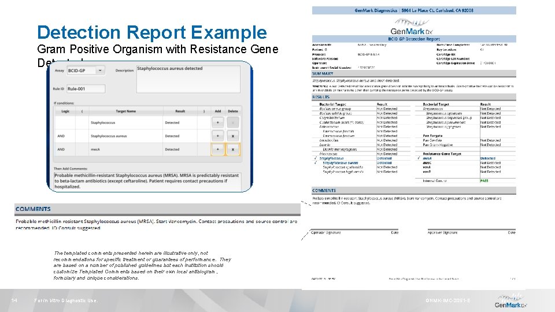Click the Add column header
Screen dimensions: 555x312
tap(218, 111)
